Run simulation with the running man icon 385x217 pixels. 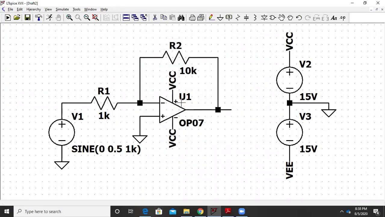pos(49,18)
